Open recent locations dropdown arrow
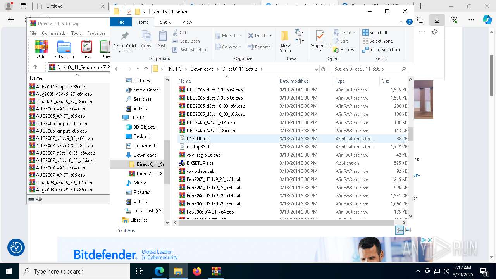The image size is (496, 279). pos(137,69)
